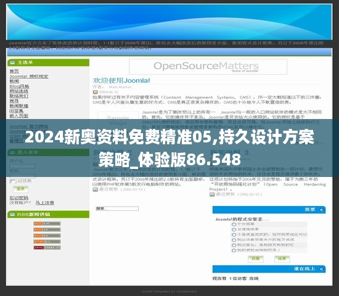
Task: Click the Atom feed badge
Action: tap(47, 242)
